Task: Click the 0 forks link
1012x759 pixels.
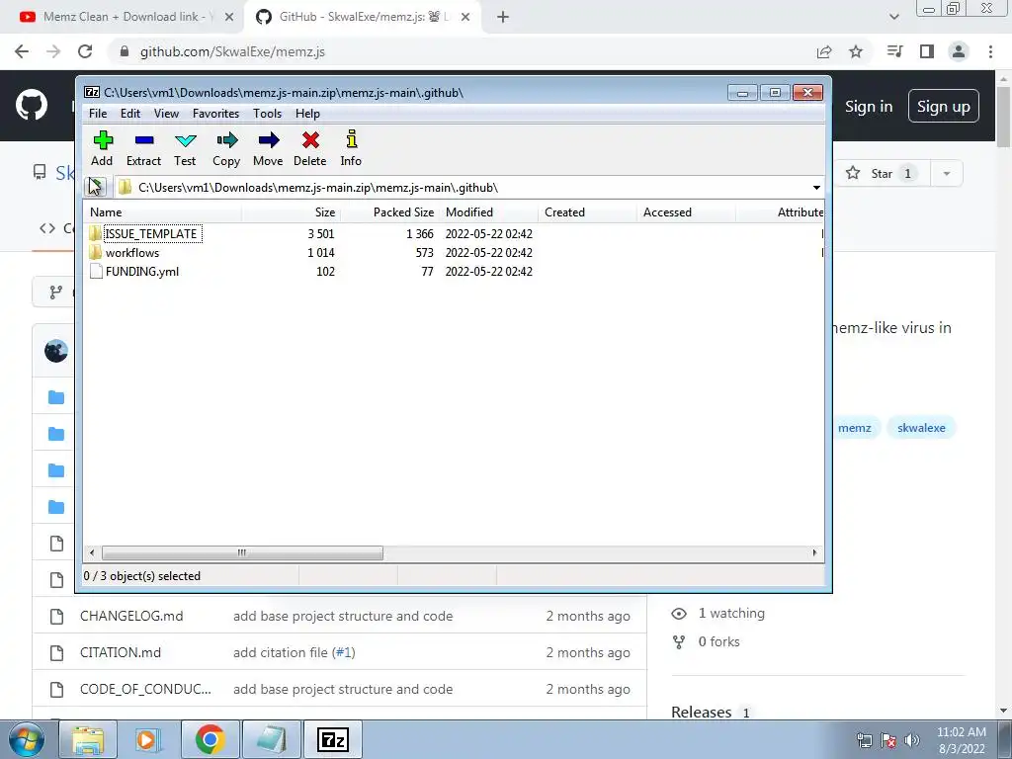Action: [x=718, y=642]
